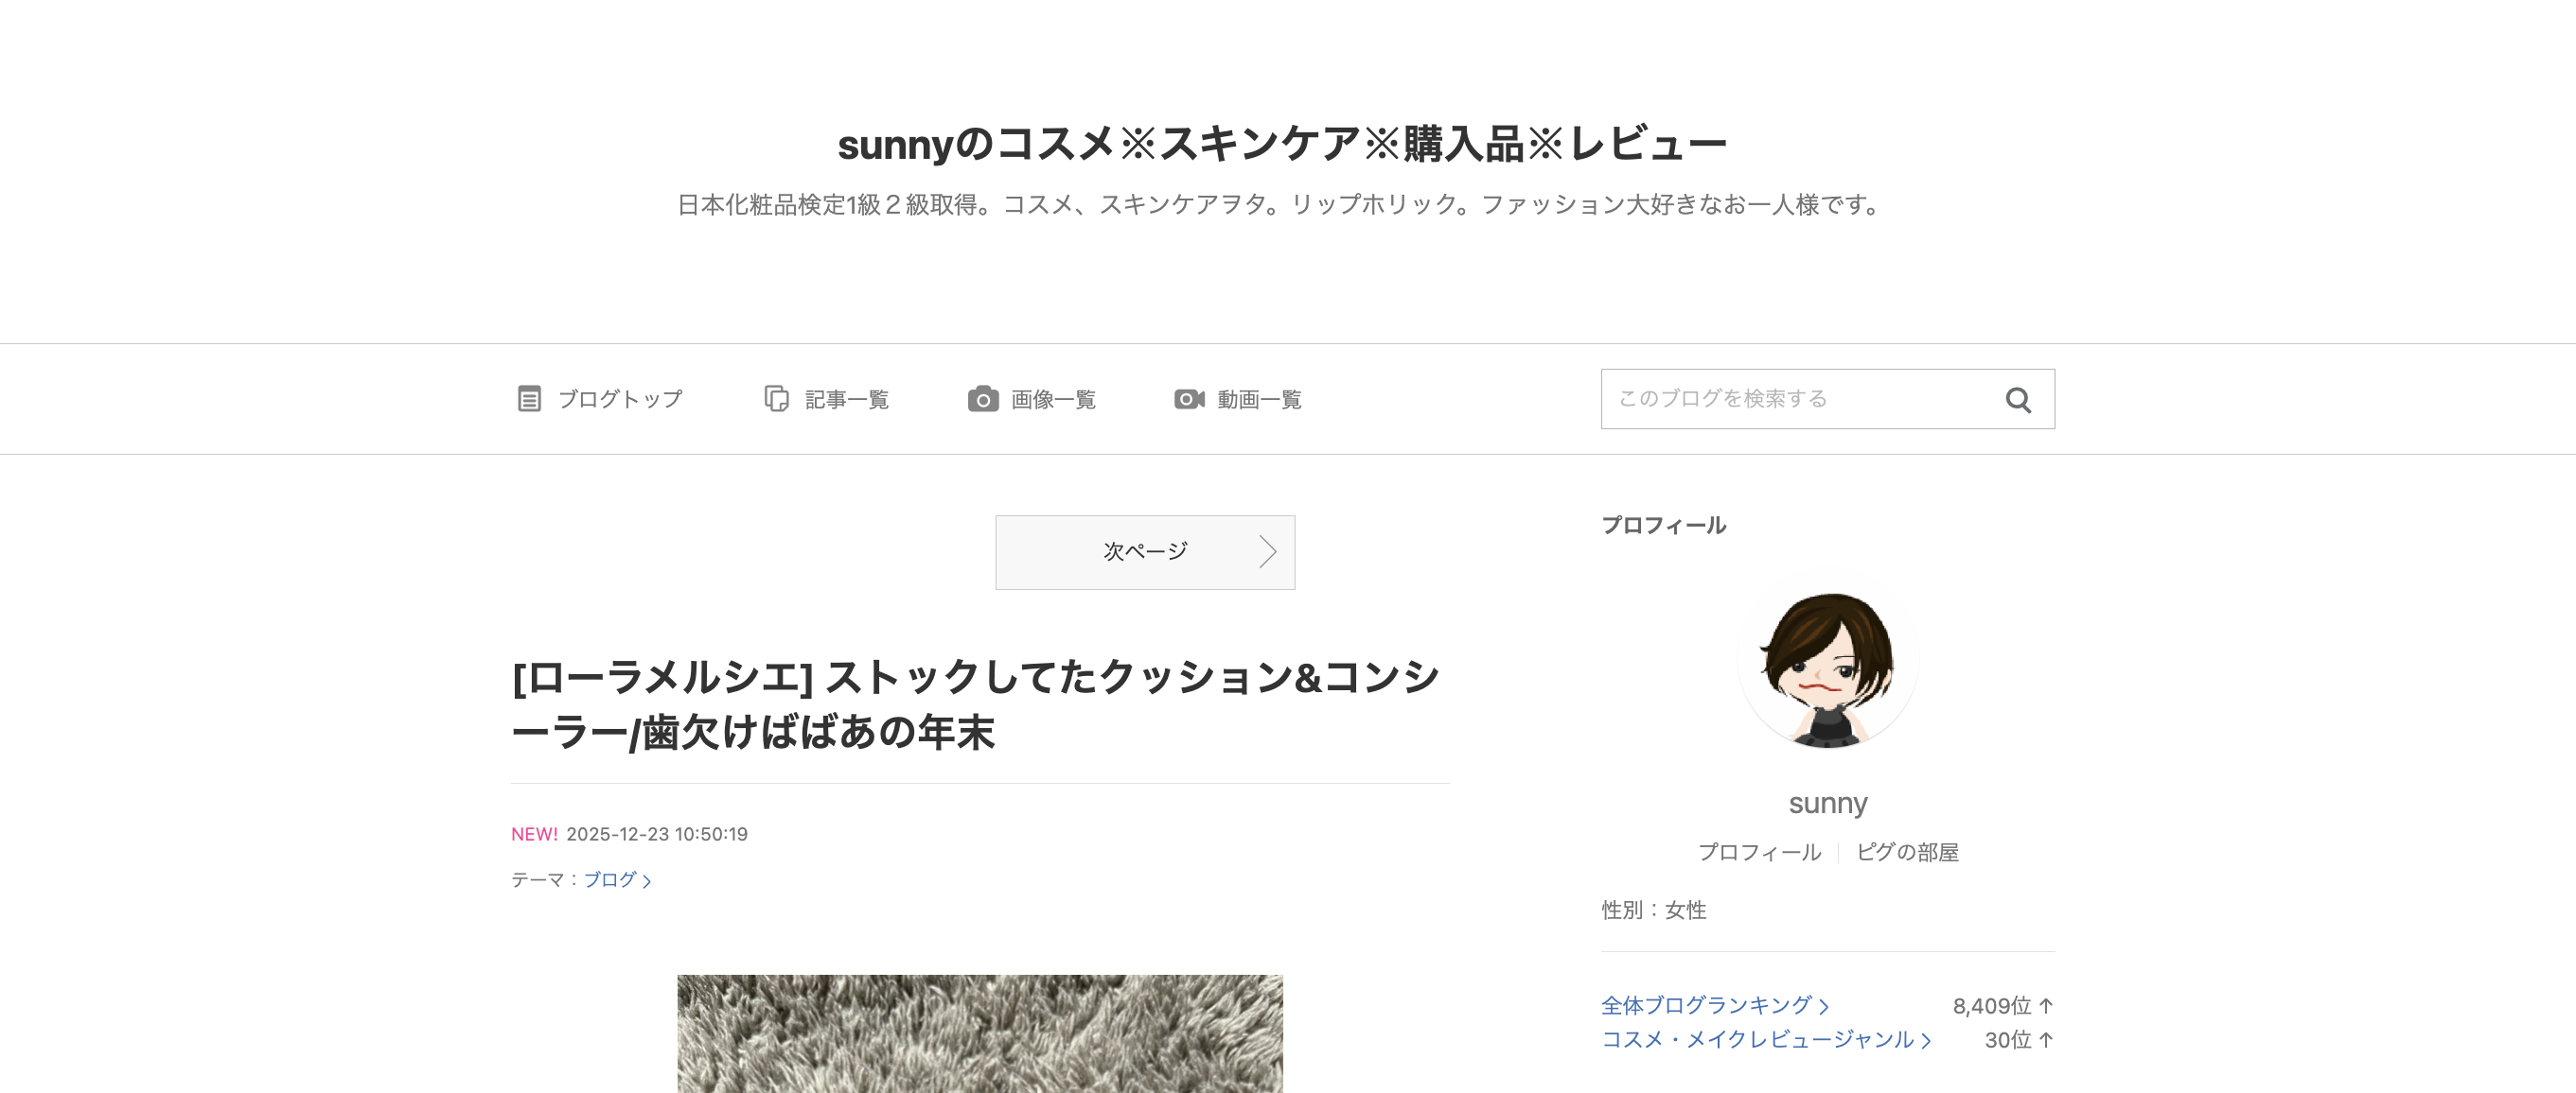Click the up arrow beside 8,409位

(x=2046, y=1005)
